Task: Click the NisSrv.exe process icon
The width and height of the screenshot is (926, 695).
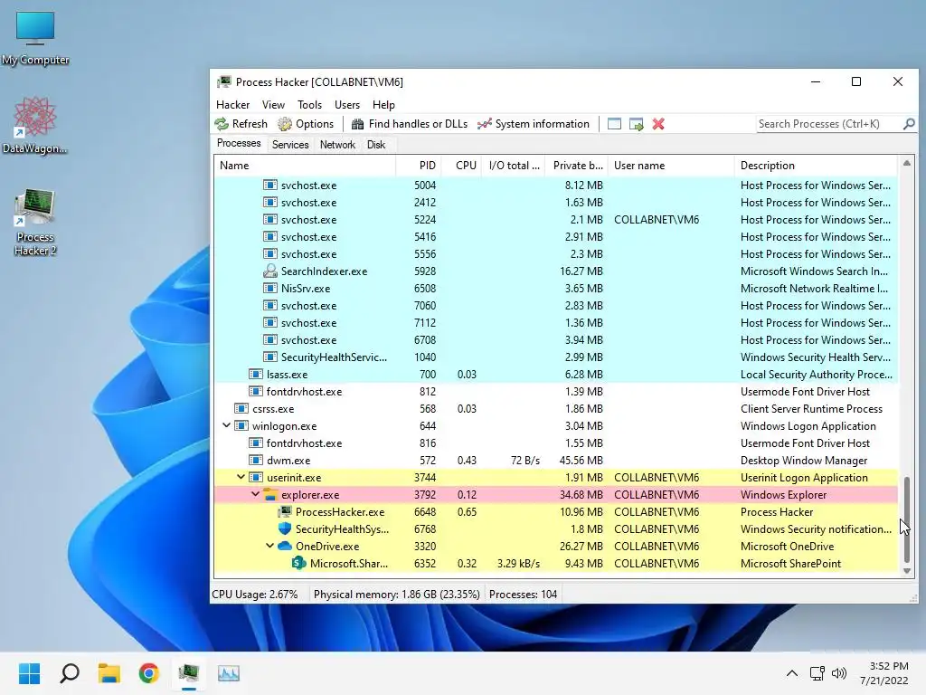Action: click(269, 288)
